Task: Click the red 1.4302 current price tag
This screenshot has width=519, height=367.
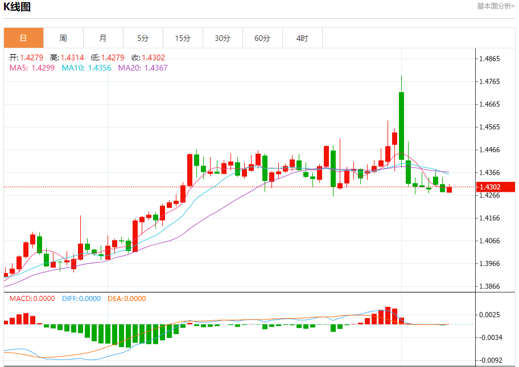Action: point(496,187)
